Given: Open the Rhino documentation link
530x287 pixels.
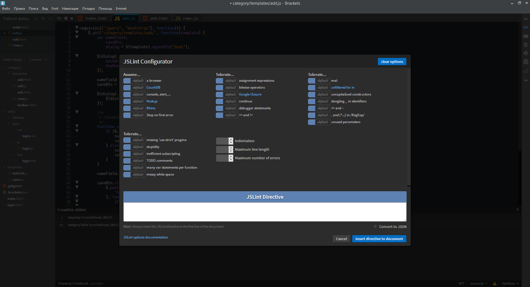Looking at the screenshot, I should 151,108.
